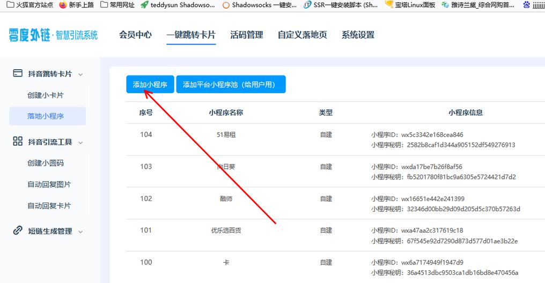
Task: Click the 卡 name cell in row 100
Action: click(x=226, y=263)
